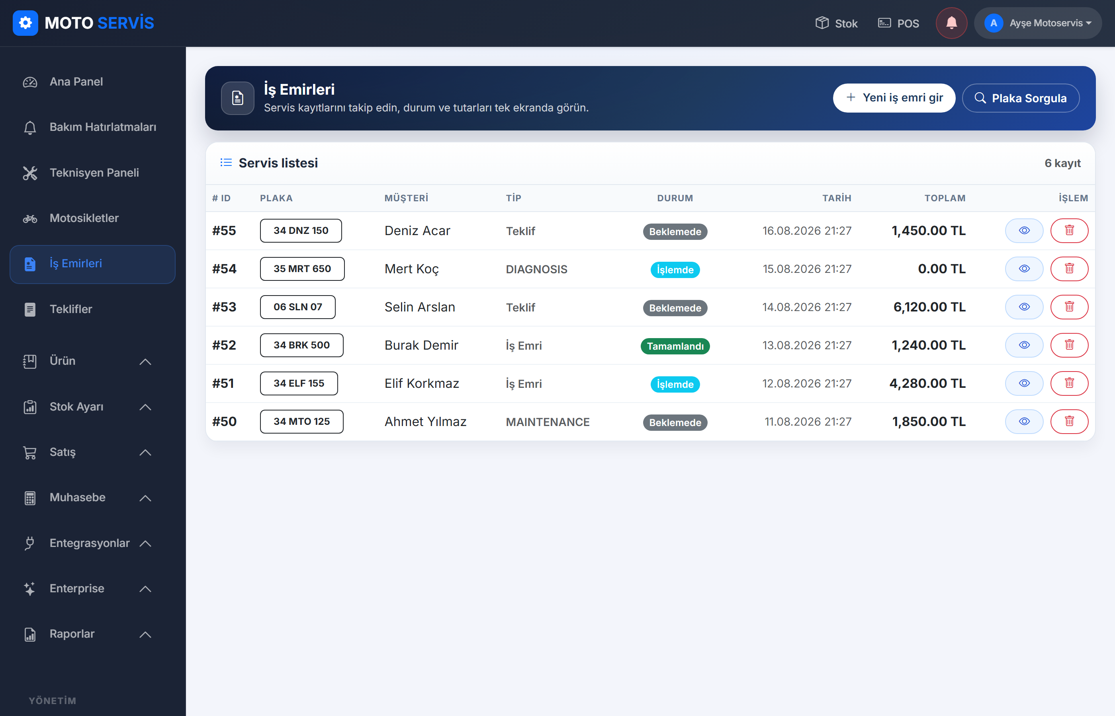
Task: Open Stok from the top bar
Action: (836, 23)
